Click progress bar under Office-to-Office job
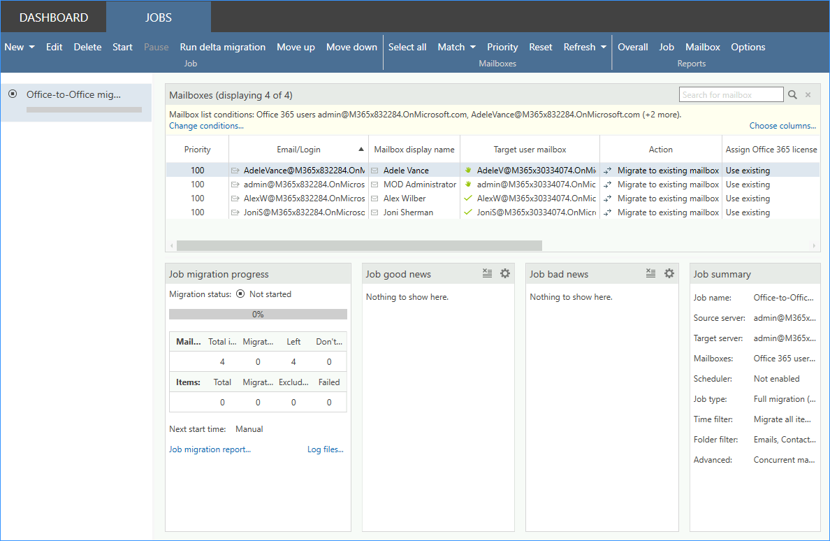Viewport: 830px width, 541px height. click(x=84, y=110)
